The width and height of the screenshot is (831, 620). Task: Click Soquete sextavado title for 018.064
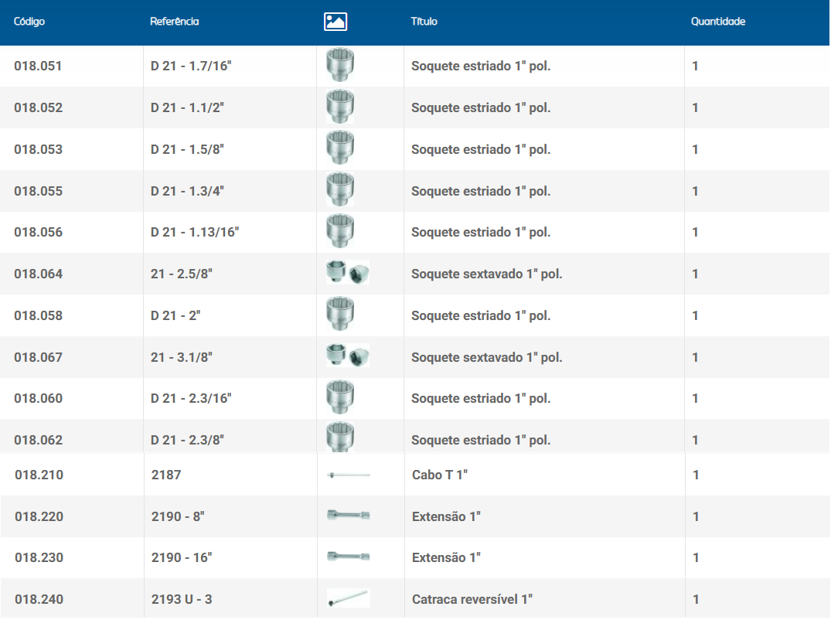pyautogui.click(x=486, y=274)
